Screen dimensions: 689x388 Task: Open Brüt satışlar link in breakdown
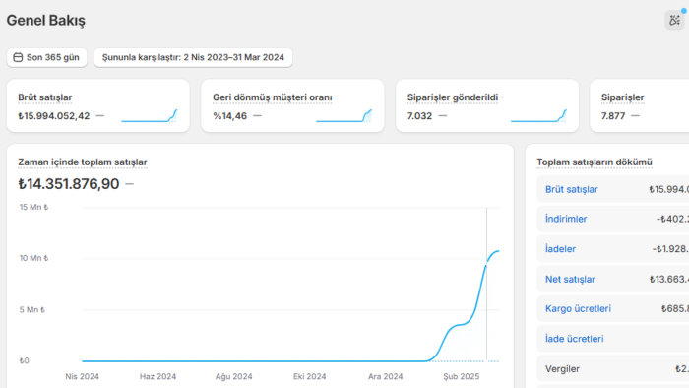click(571, 189)
